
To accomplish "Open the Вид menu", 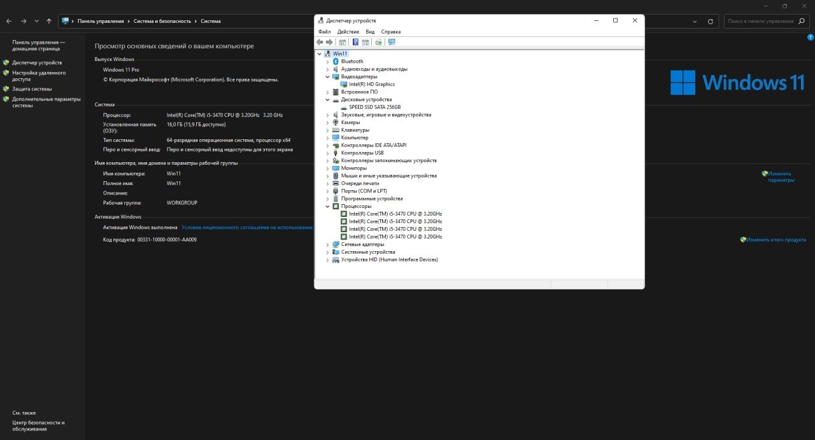I will pyautogui.click(x=370, y=31).
